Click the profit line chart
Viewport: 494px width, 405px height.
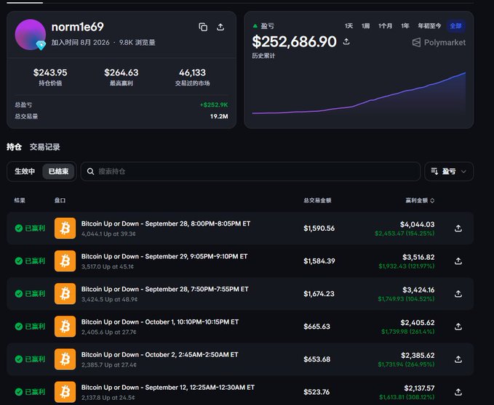pyautogui.click(x=359, y=93)
